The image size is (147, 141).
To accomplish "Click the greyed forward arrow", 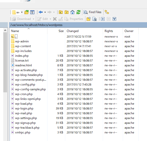I will (50, 12).
